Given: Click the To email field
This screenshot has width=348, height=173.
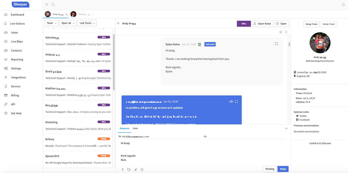Looking at the screenshot, I should pos(158,136).
